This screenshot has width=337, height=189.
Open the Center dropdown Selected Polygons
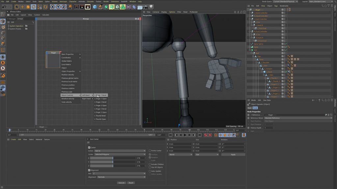(120, 154)
